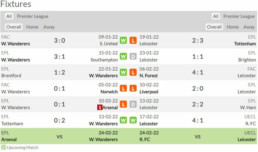The height and width of the screenshot is (152, 258).
Task: Click the green W badge beside R. FC match
Action: pos(133,120)
